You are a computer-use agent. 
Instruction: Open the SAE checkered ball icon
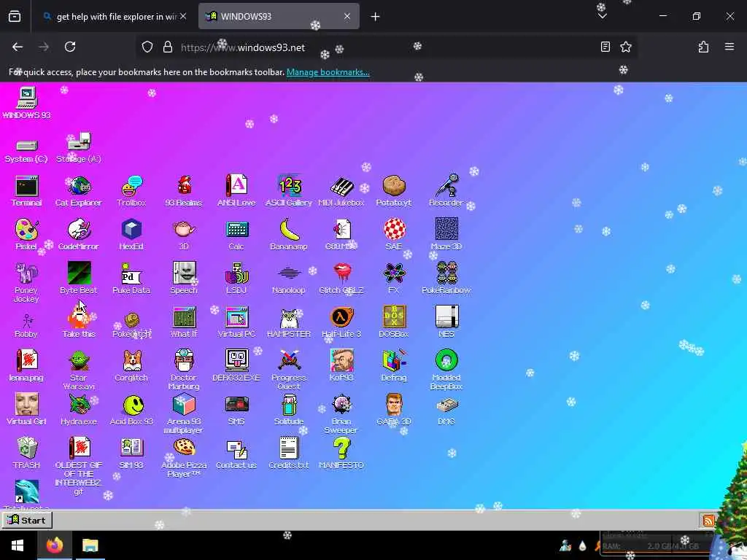pos(394,235)
